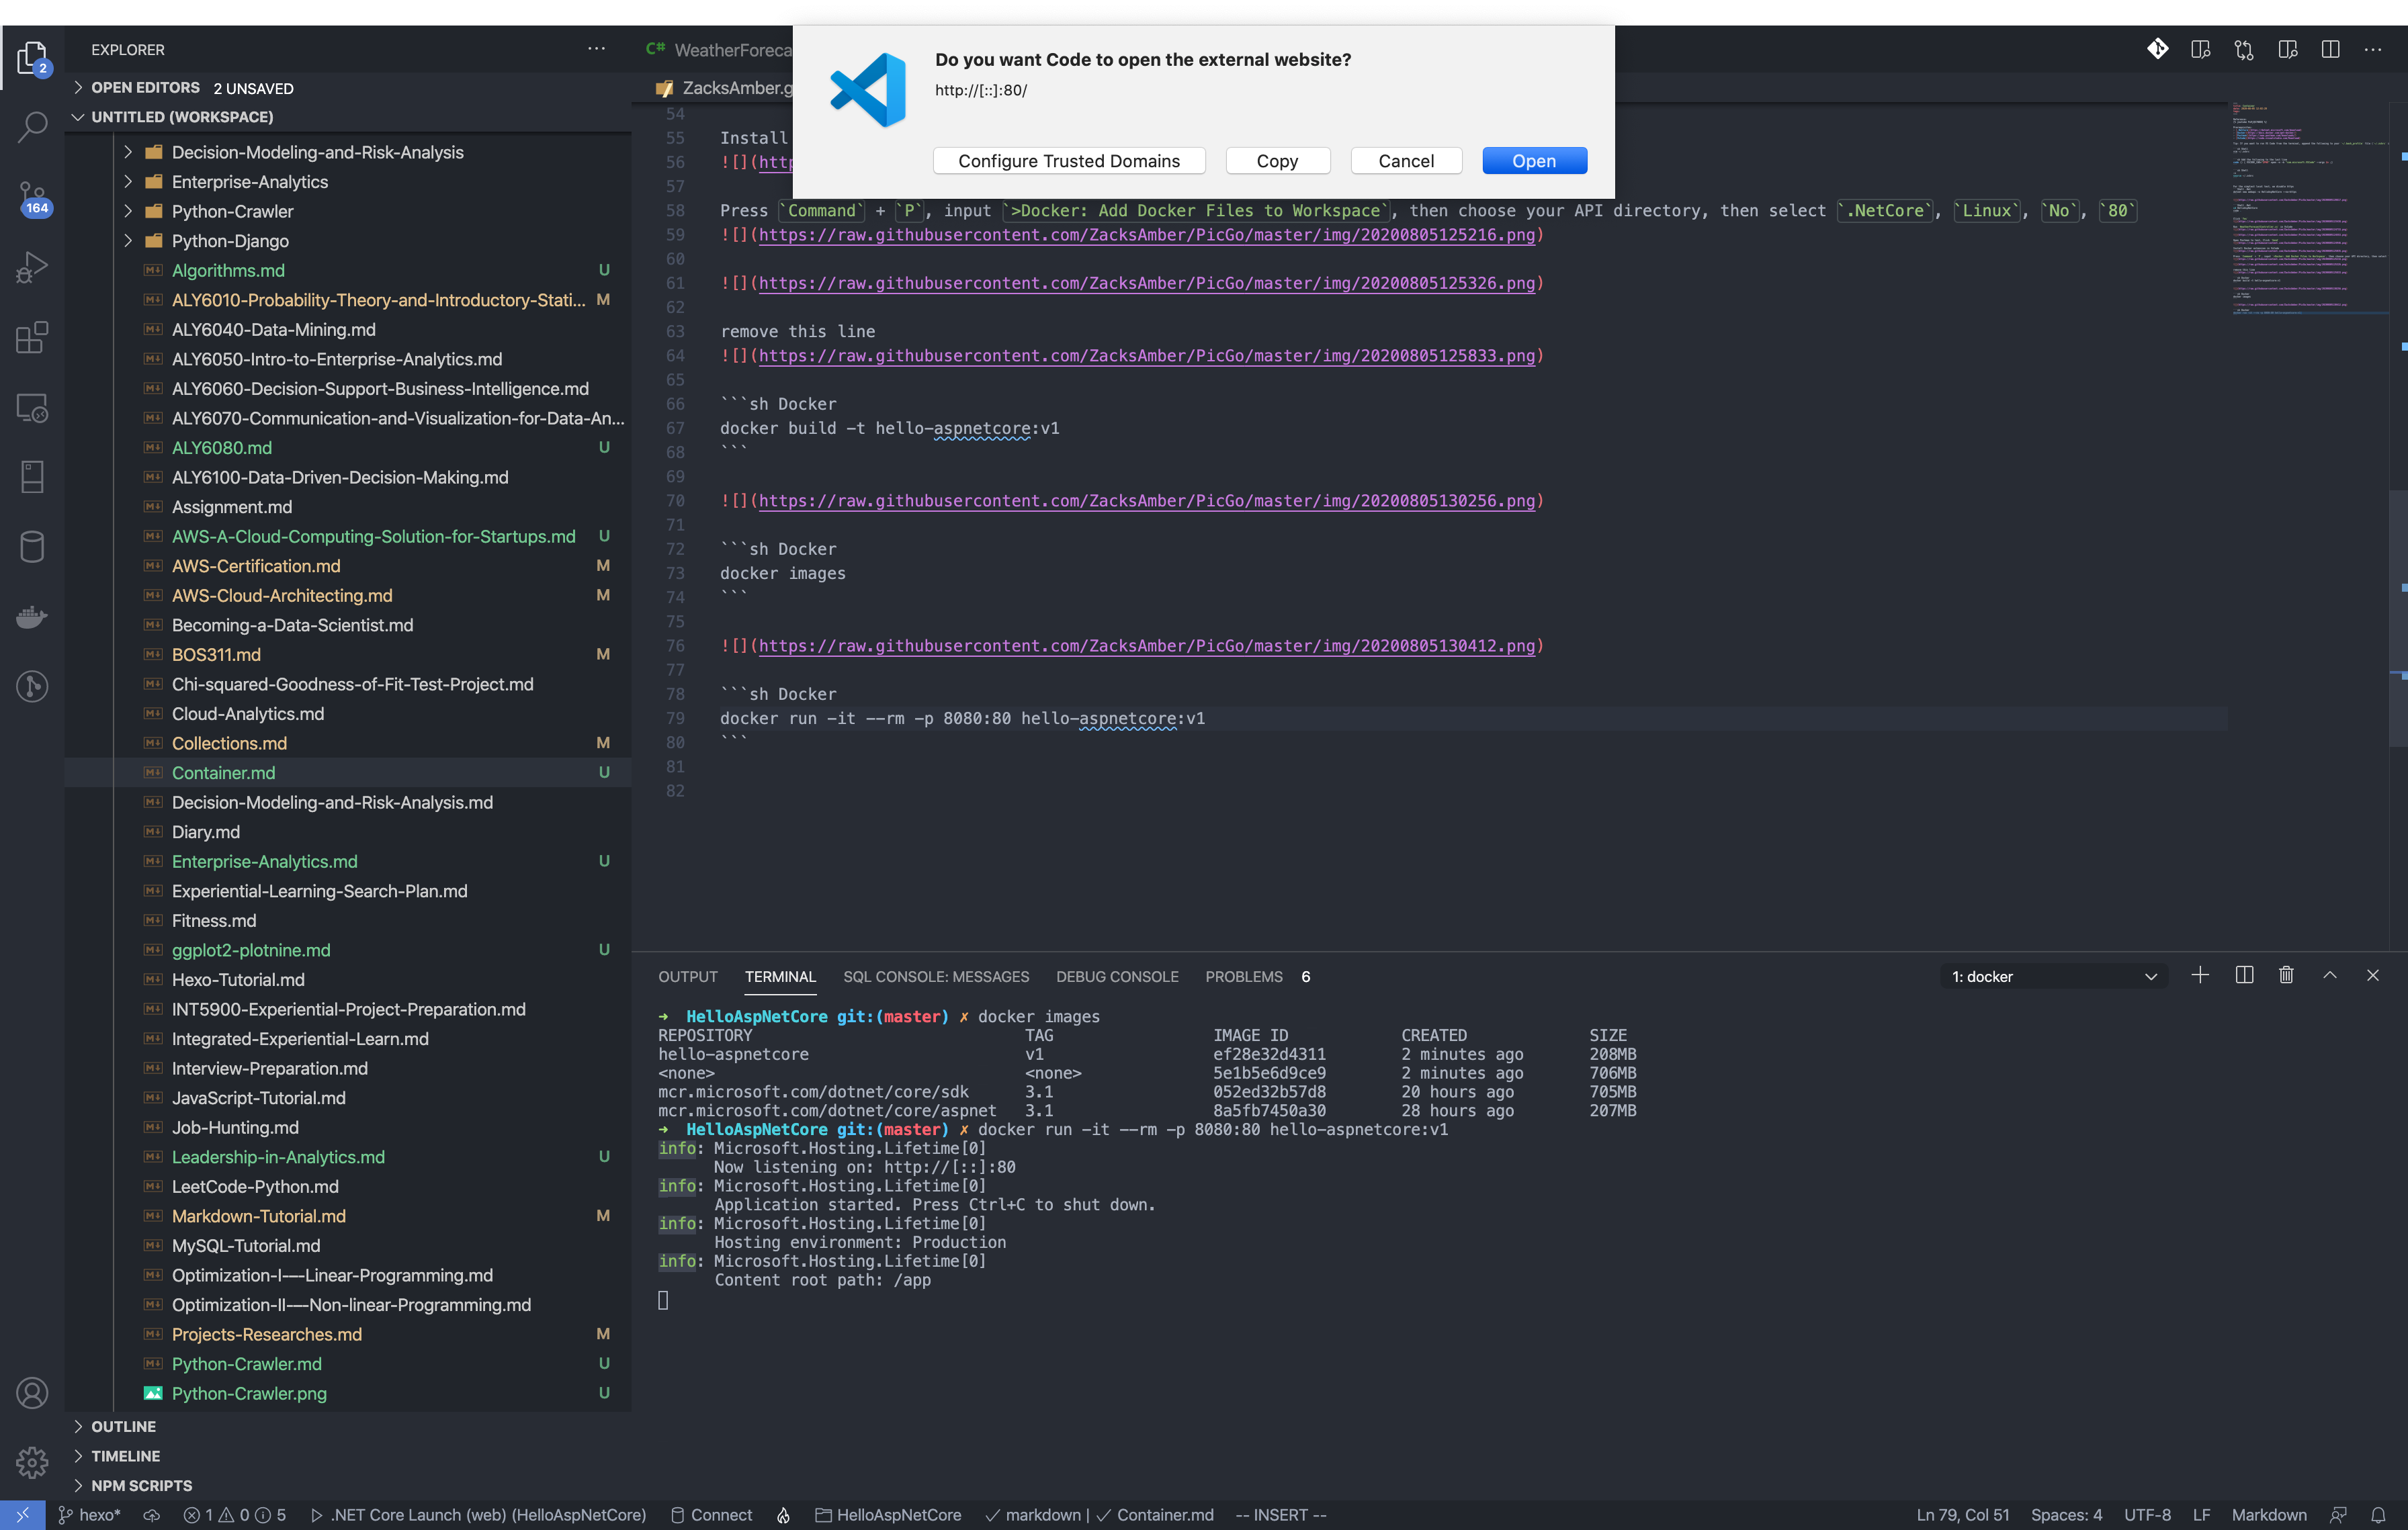Create a new terminal with plus icon
Screen dimensions: 2408x1530
[2200, 975]
